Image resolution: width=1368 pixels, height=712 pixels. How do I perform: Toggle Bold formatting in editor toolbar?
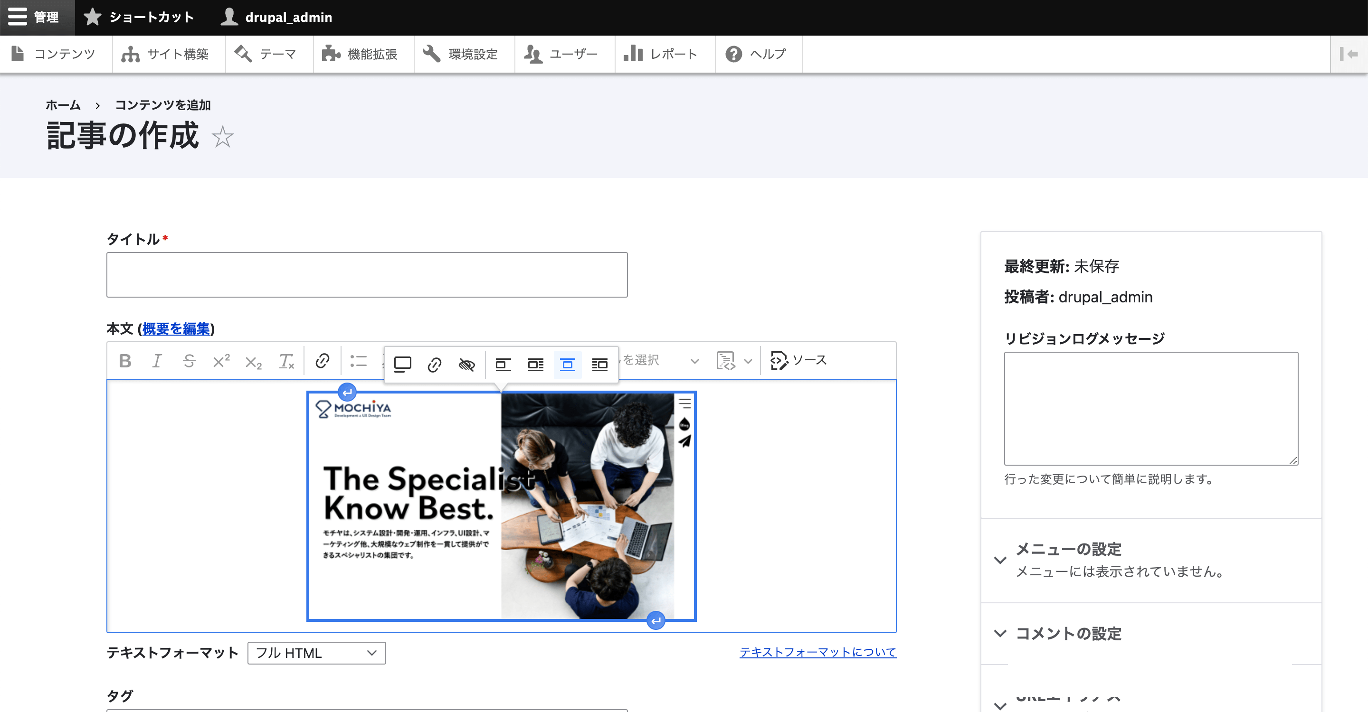(x=125, y=361)
